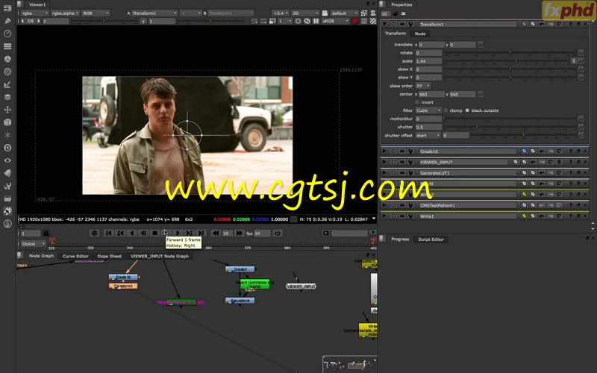This screenshot has width=597, height=373.
Task: Click the fps value field
Action: (263, 233)
